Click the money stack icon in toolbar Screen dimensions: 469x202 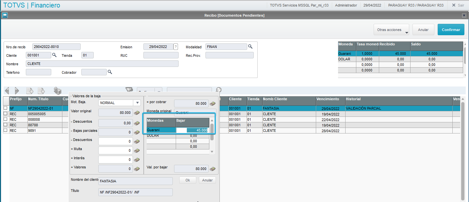click(57, 91)
